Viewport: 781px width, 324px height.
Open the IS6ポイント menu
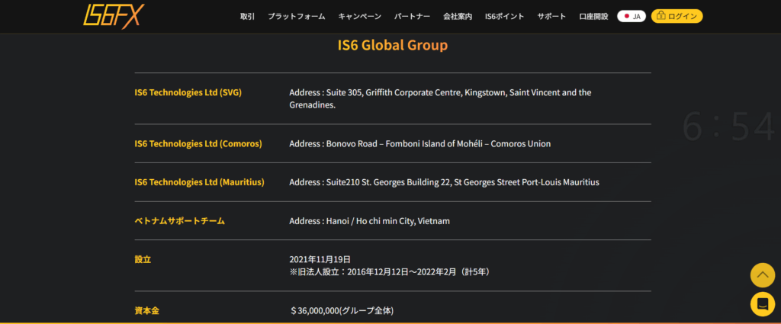pyautogui.click(x=505, y=17)
